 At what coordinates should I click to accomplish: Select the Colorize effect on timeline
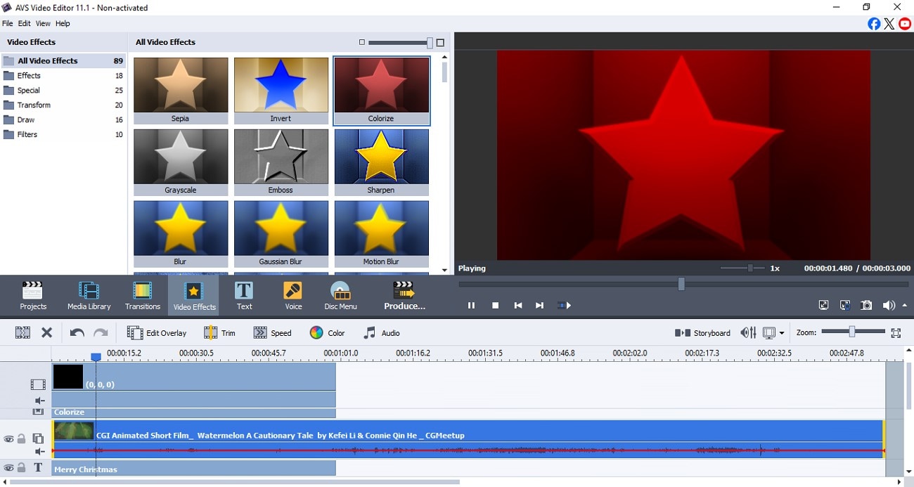194,413
